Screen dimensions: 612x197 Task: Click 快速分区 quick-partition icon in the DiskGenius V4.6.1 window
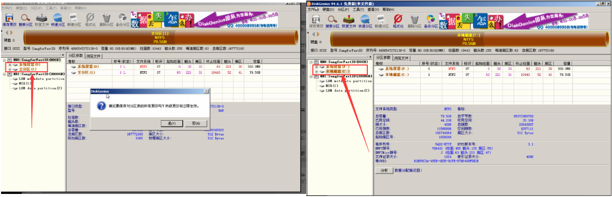click(x=364, y=21)
